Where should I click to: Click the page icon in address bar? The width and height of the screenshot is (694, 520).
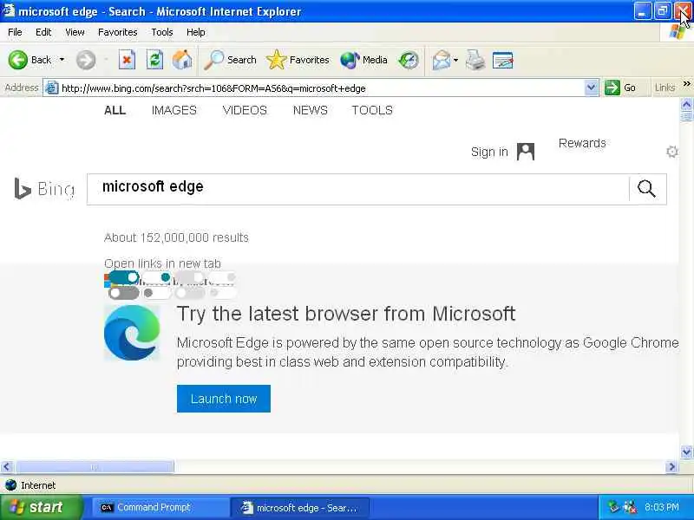pos(52,88)
